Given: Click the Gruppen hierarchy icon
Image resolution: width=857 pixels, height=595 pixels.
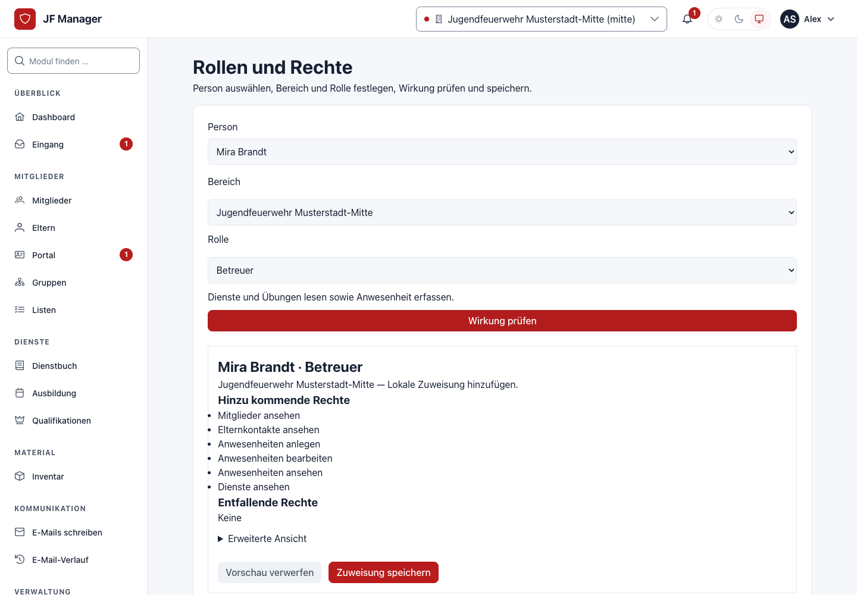Looking at the screenshot, I should (x=20, y=282).
